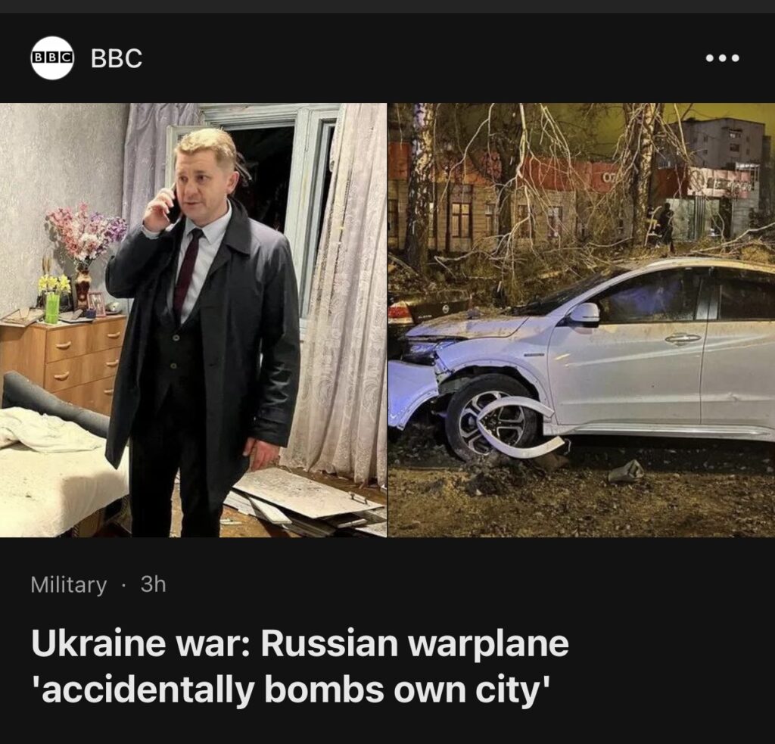Click the round BBC logo icon
This screenshot has width=775, height=744.
(x=52, y=58)
